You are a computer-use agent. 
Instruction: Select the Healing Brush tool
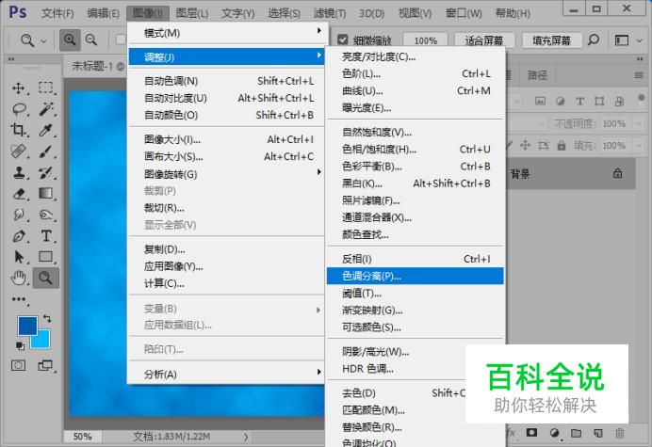tap(19, 152)
